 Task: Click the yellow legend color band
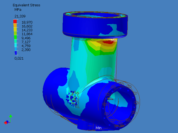(x=15, y=29)
